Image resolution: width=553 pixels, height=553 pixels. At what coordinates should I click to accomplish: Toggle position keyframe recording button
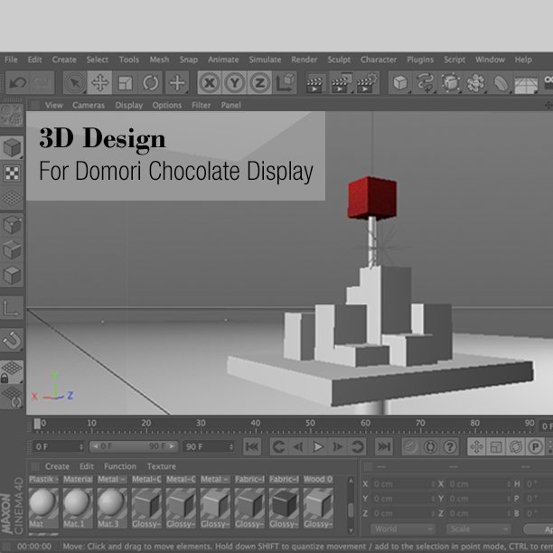tap(476, 447)
